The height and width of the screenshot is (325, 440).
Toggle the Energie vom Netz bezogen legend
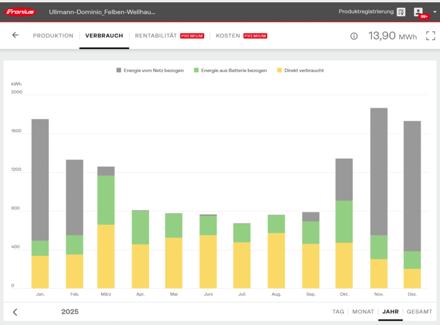150,71
